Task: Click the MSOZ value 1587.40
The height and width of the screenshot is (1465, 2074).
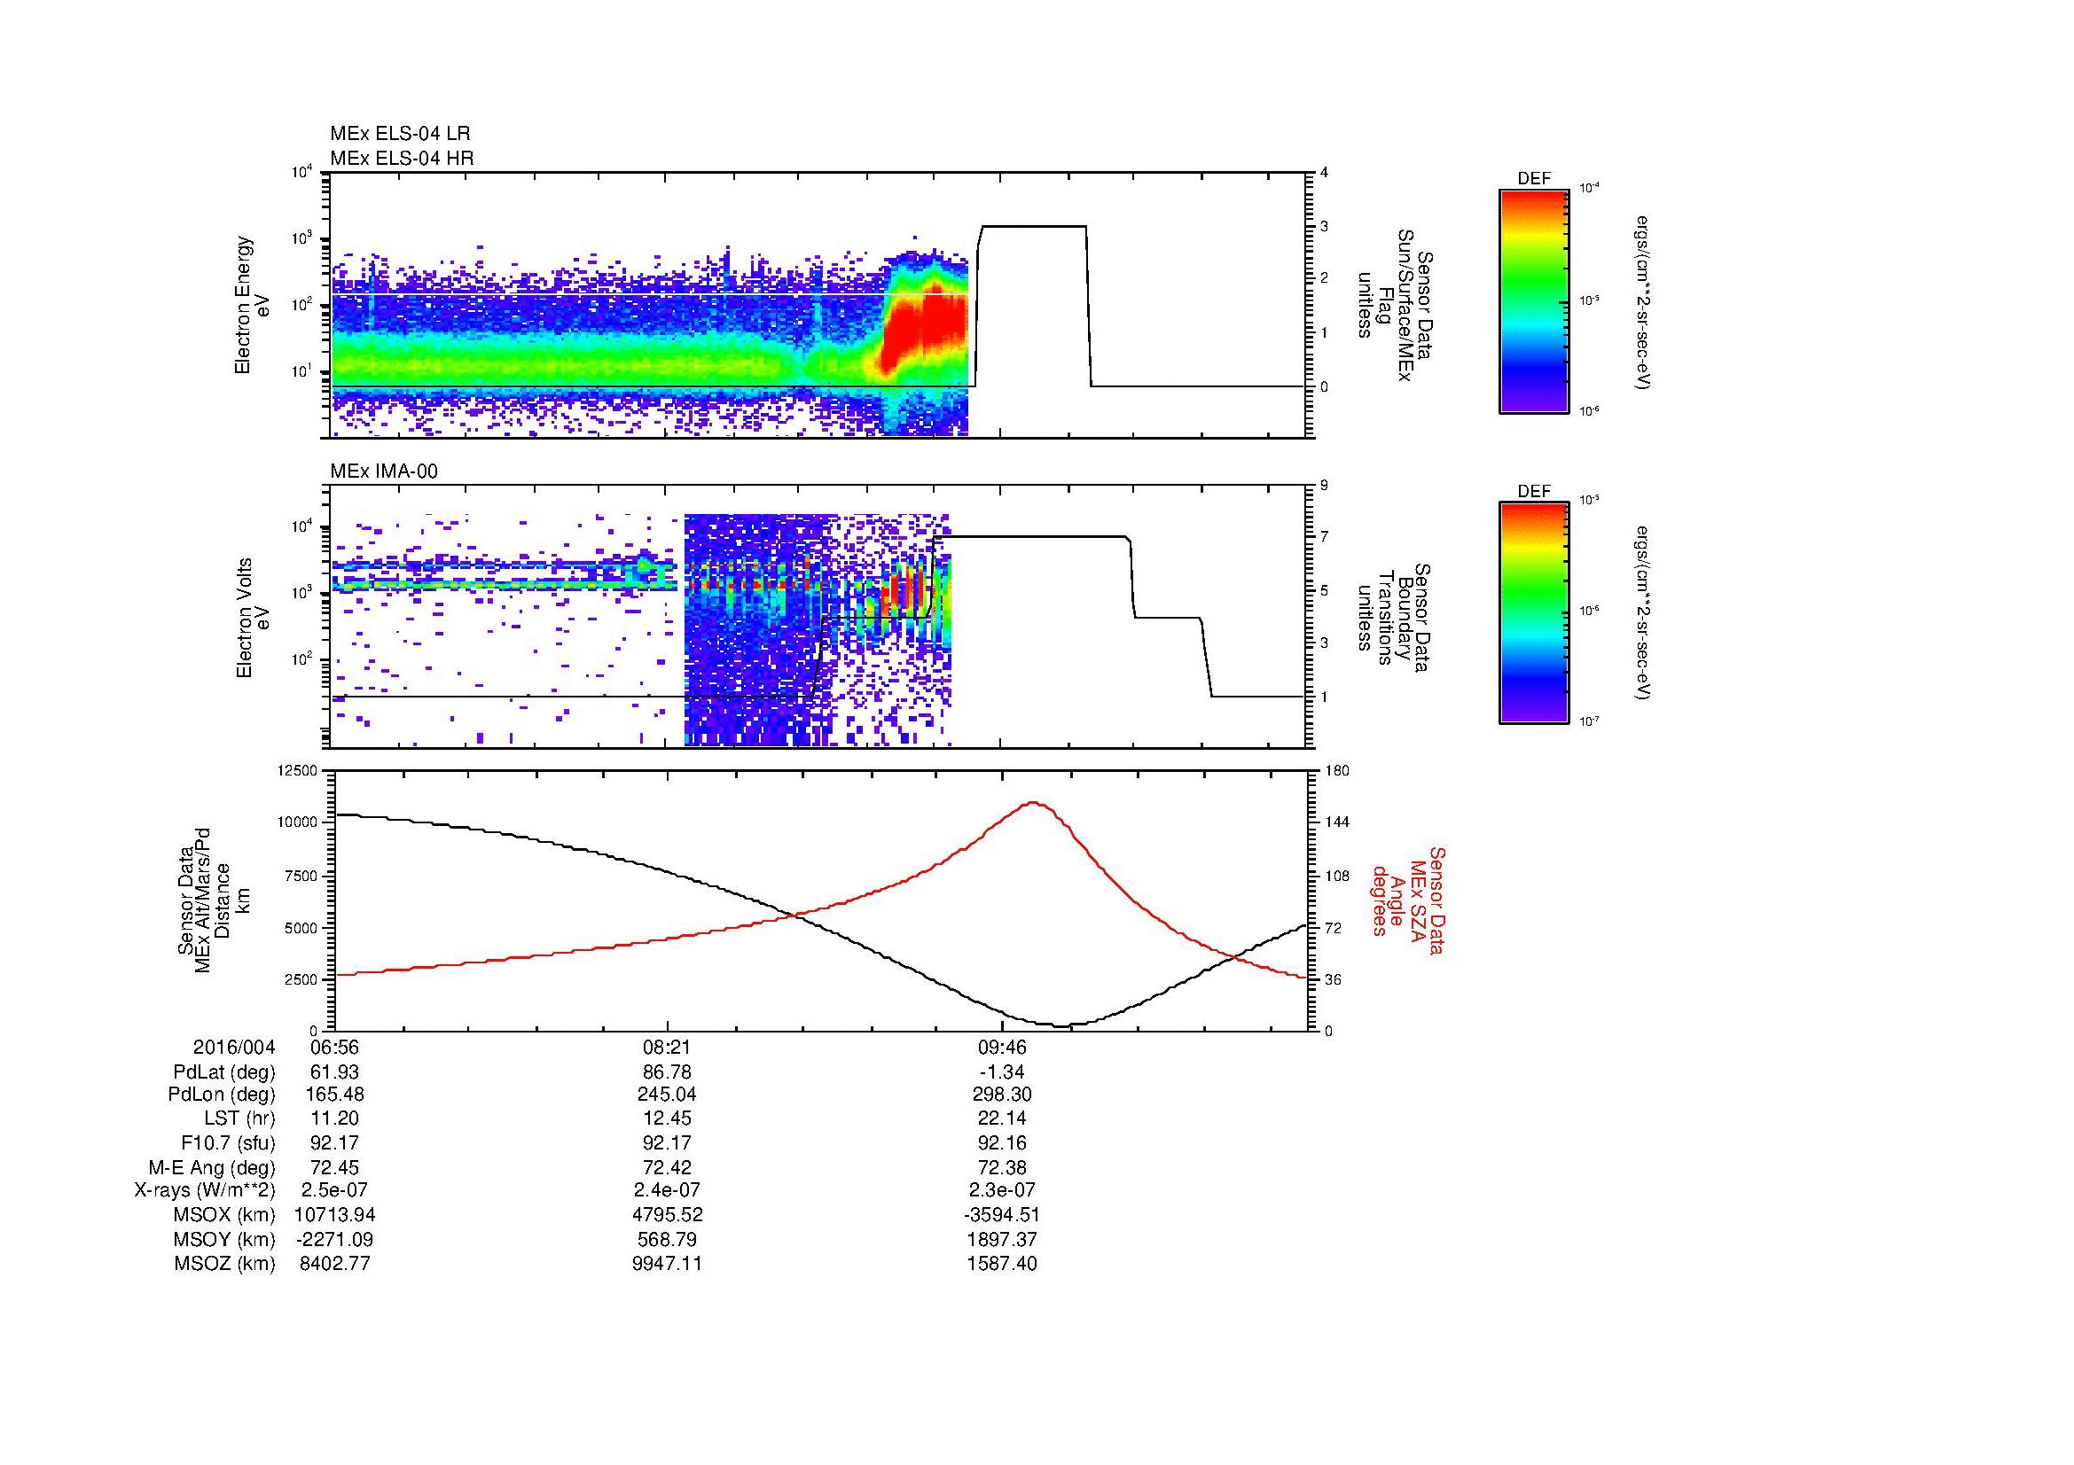Action: (x=1002, y=1264)
